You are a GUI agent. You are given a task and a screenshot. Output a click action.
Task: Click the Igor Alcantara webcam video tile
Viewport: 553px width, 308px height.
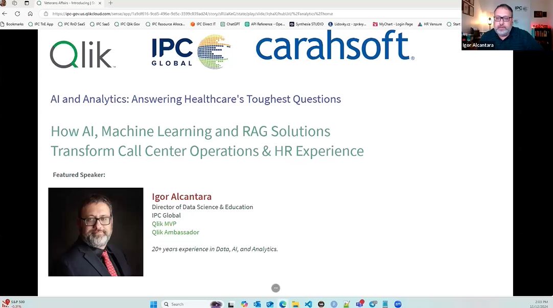click(507, 25)
